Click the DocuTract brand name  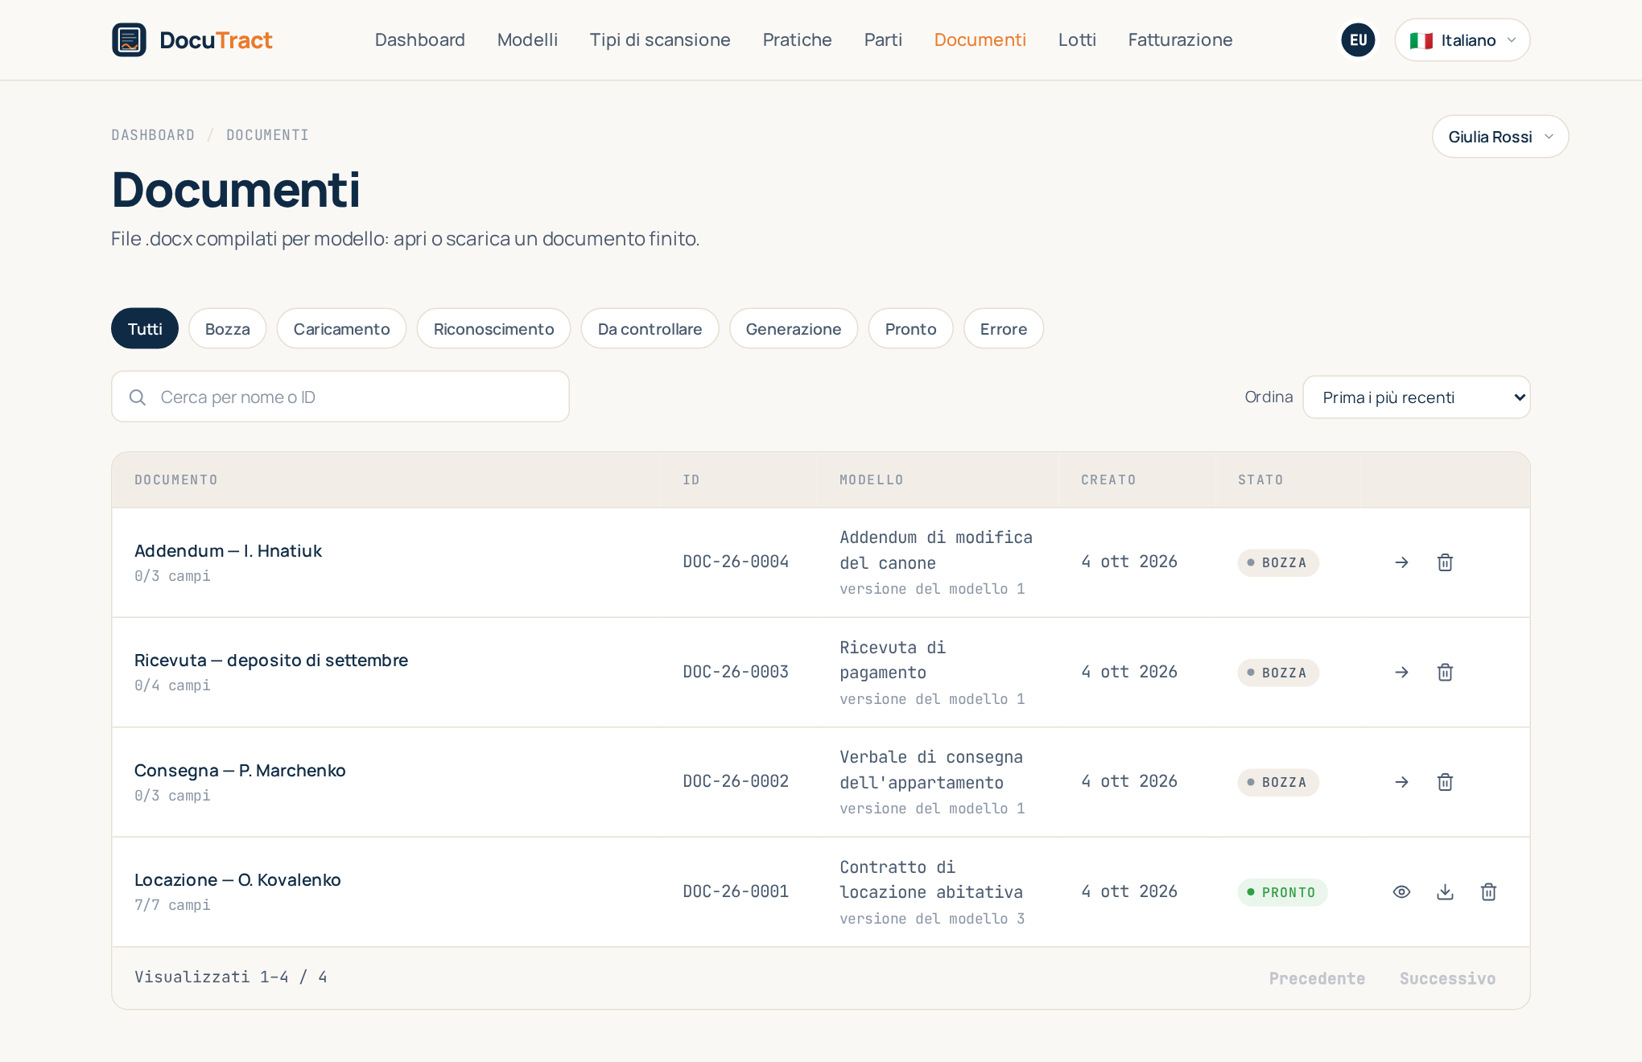(x=216, y=40)
